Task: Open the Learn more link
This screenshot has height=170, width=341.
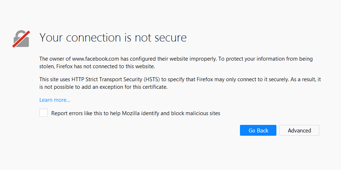Action: point(55,100)
